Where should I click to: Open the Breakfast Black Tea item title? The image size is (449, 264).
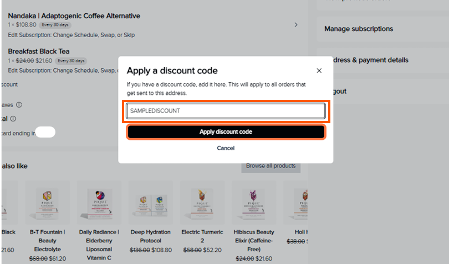click(x=39, y=52)
